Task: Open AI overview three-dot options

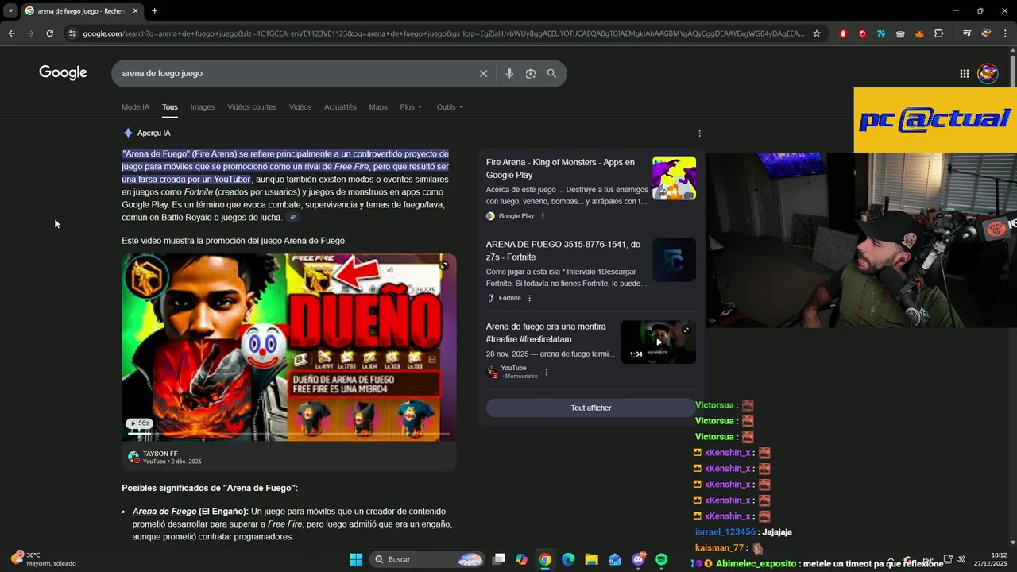Action: (x=699, y=133)
